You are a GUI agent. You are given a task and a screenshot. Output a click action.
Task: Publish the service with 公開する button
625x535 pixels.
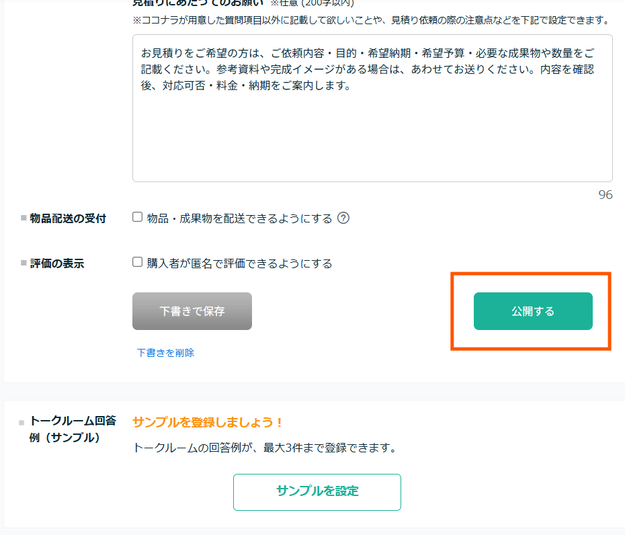click(x=533, y=311)
